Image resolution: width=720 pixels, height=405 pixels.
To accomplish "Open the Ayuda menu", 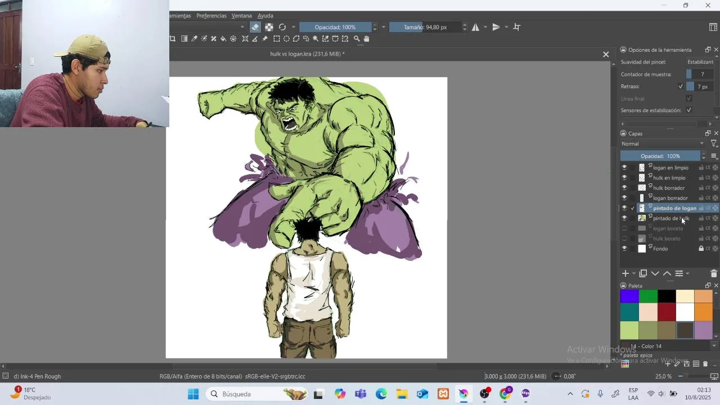I will click(265, 16).
